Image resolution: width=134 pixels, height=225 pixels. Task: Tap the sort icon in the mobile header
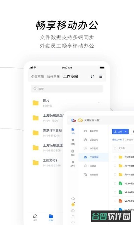[92, 76]
